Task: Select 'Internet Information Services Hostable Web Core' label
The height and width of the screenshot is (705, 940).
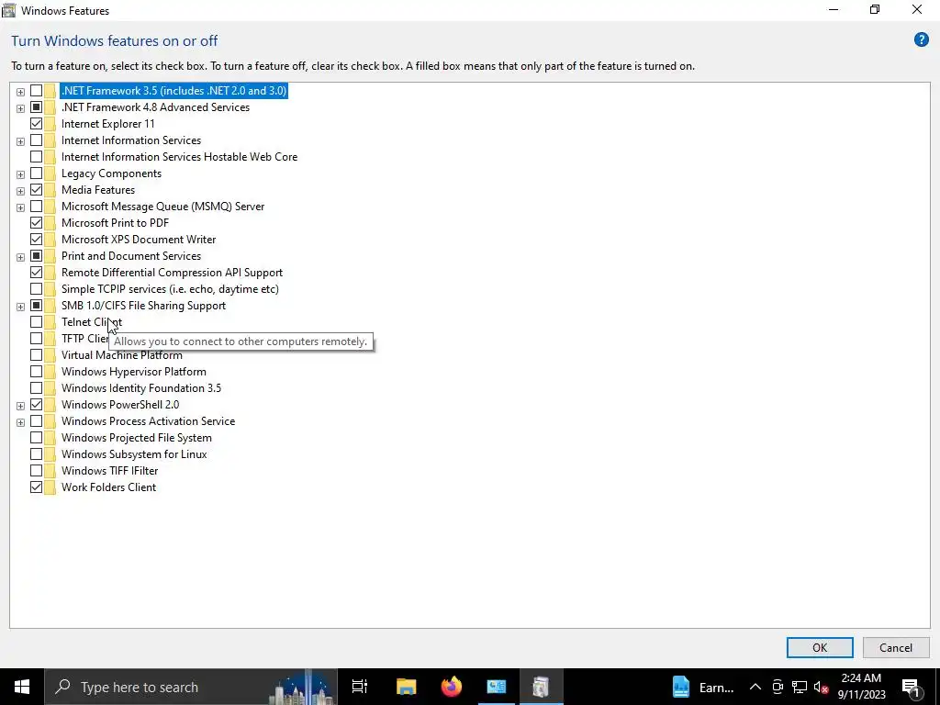Action: pyautogui.click(x=179, y=157)
